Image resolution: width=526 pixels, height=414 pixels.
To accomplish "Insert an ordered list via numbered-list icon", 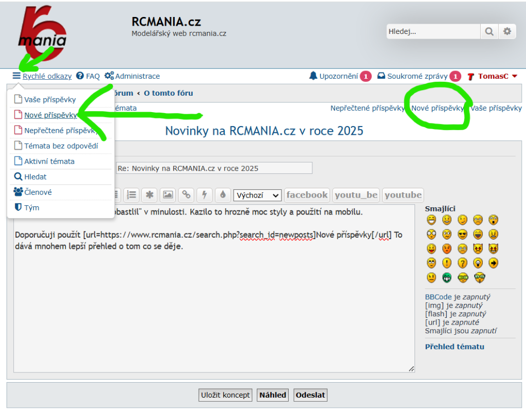I will coord(131,195).
